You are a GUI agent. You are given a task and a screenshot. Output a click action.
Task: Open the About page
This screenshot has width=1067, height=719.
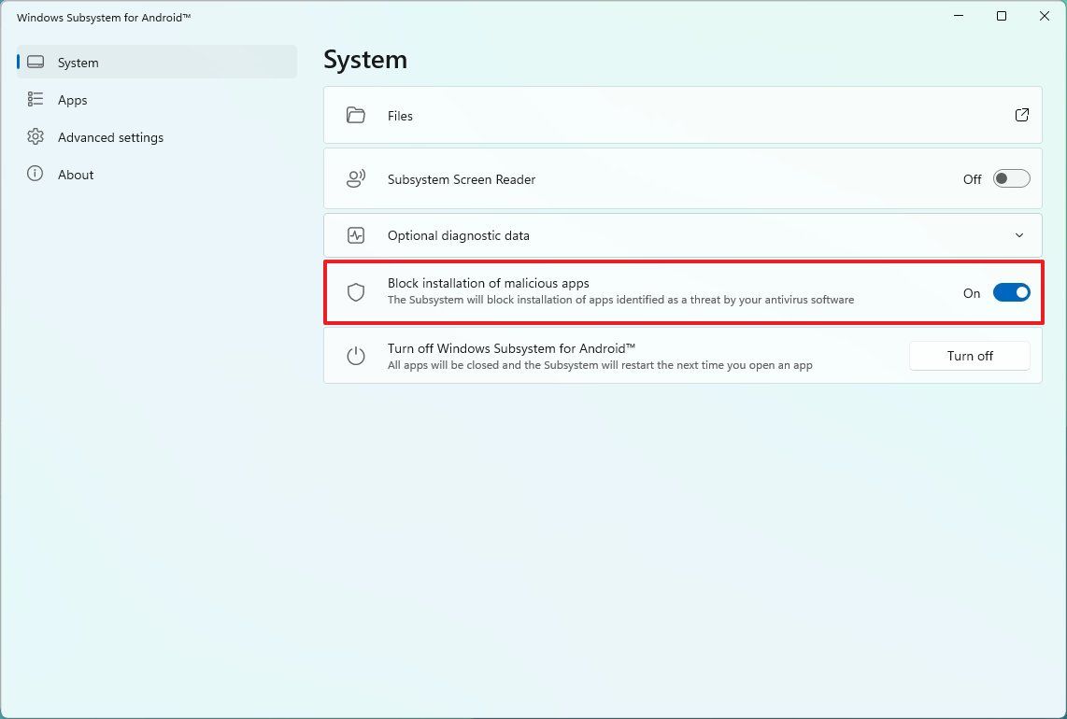coord(76,175)
